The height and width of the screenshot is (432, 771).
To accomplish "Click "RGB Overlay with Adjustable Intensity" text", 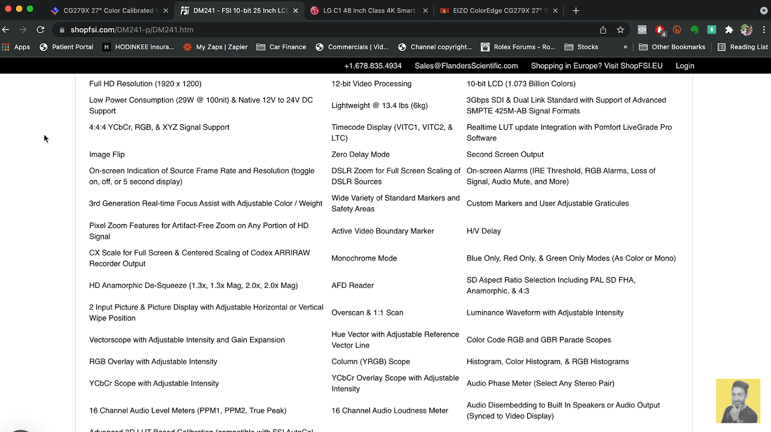I will (x=153, y=362).
